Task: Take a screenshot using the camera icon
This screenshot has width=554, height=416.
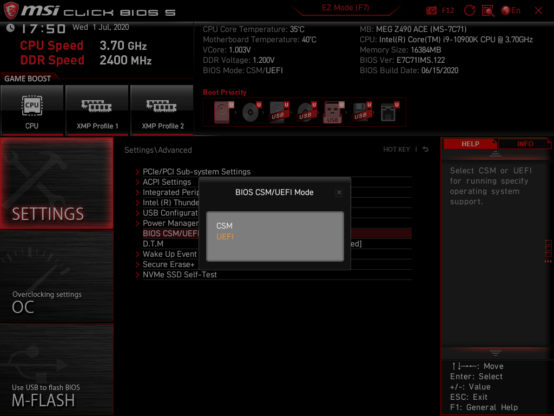Action: [x=432, y=10]
